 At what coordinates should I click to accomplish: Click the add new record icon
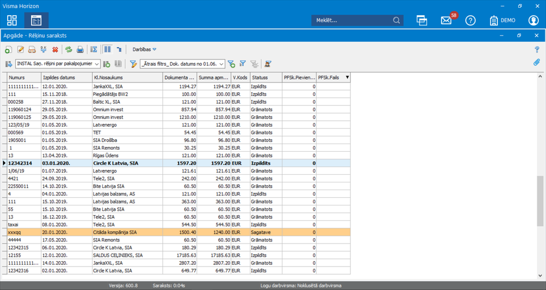pos(8,50)
